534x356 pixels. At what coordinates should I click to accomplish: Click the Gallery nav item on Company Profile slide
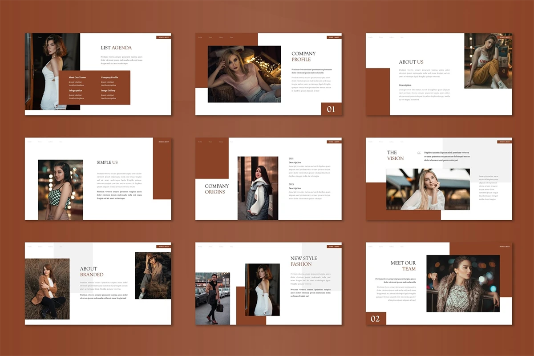[x=221, y=37]
